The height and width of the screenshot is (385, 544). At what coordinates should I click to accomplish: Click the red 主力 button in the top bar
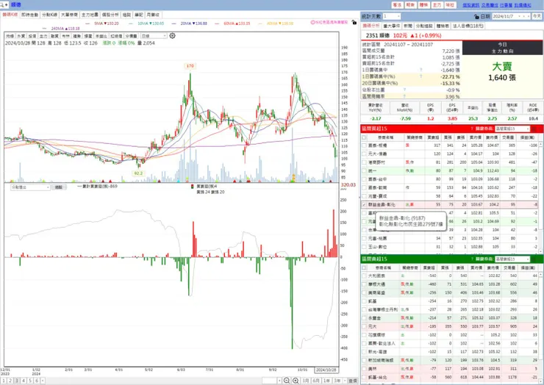(437, 5)
